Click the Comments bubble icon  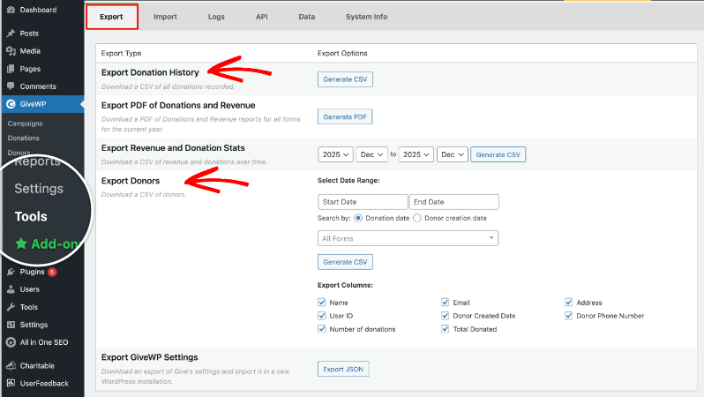(11, 86)
